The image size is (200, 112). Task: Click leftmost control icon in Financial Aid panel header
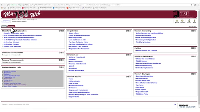pos(127,55)
